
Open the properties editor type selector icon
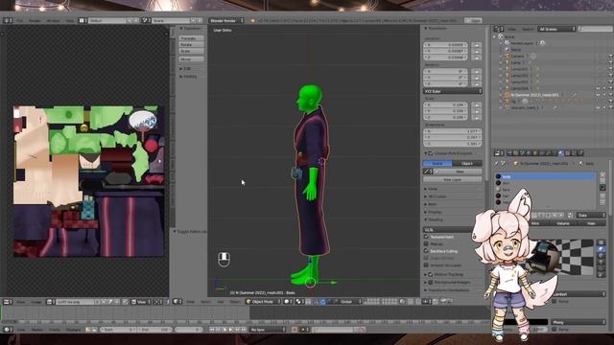[x=498, y=153]
